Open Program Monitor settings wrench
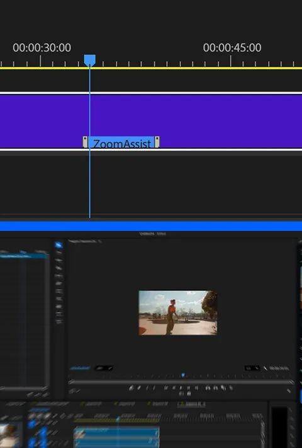 click(x=266, y=368)
